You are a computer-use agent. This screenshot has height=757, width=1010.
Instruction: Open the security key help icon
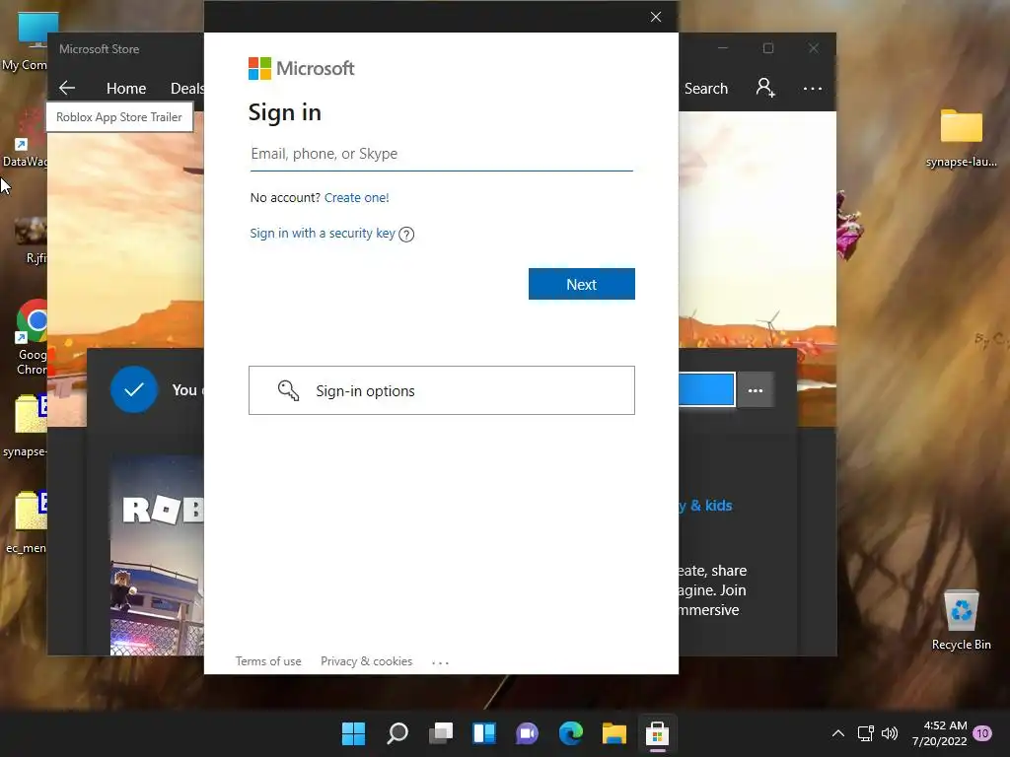pos(406,235)
